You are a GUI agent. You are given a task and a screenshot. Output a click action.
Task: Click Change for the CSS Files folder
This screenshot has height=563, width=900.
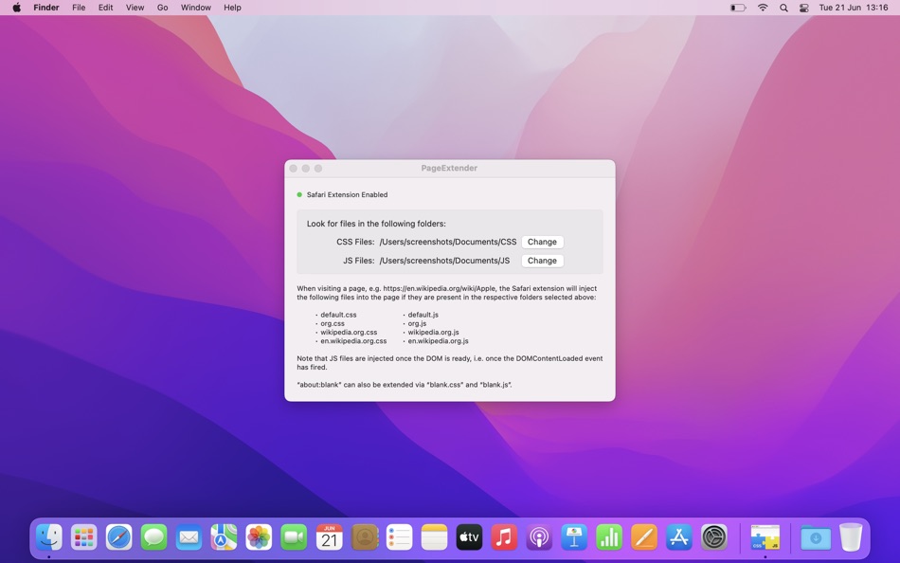pyautogui.click(x=542, y=242)
